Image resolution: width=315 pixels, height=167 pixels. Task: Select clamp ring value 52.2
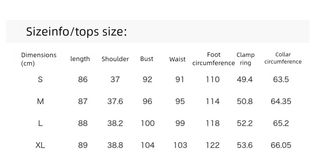tap(245, 123)
